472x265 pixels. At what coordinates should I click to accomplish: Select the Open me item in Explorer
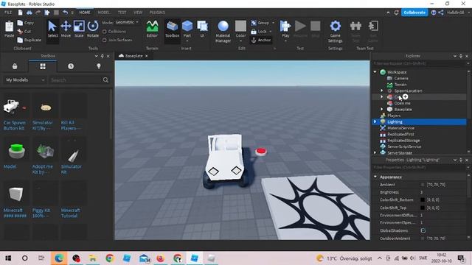(x=403, y=103)
